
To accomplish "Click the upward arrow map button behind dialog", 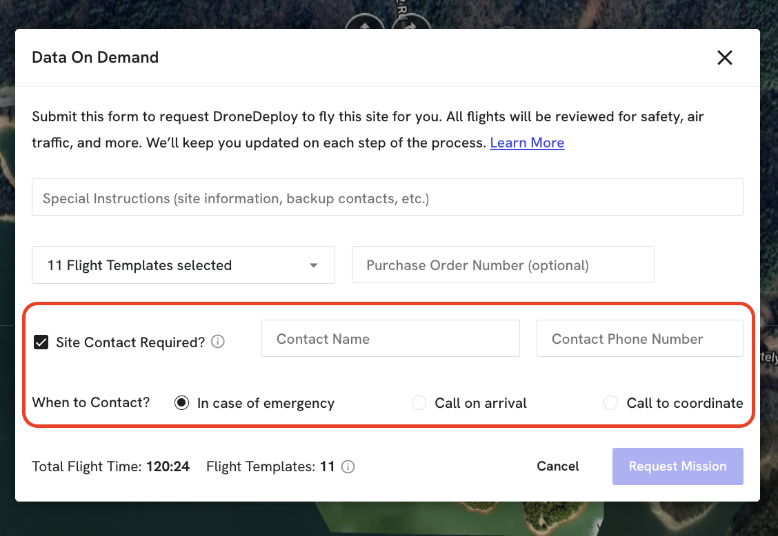I will (365, 23).
